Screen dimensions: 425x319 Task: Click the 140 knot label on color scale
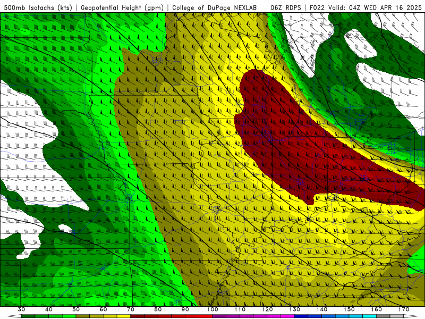[322, 309]
